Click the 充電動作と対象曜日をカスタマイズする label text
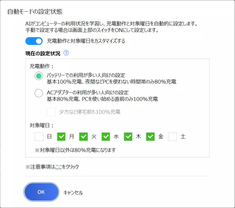Screen dimensions: 235x208 (x=86, y=41)
